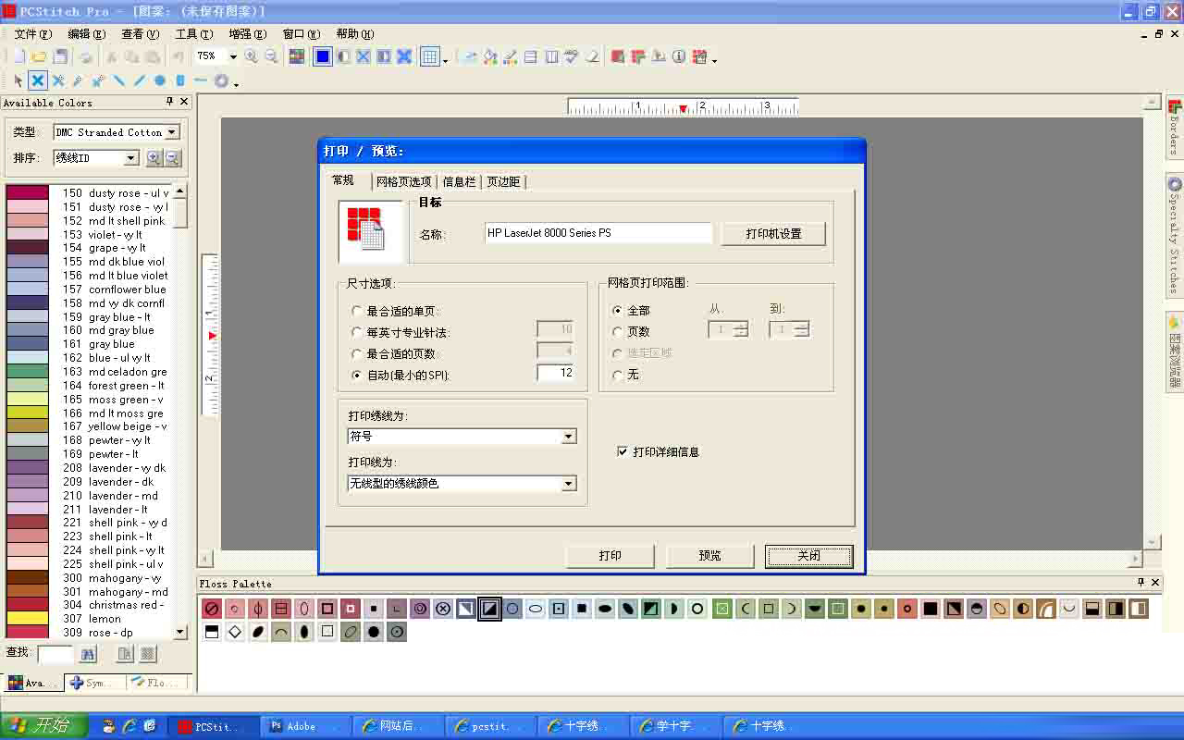Viewport: 1184px width, 740px height.
Task: Select the Zoom In magnifier tool
Action: (251, 56)
